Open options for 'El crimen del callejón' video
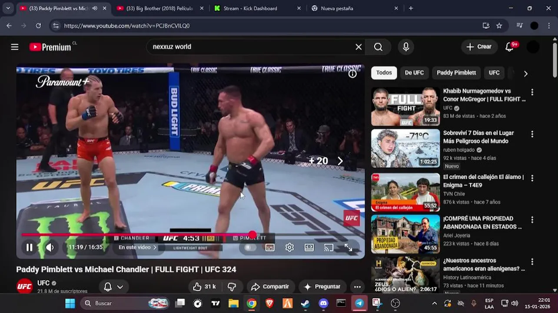 [532, 178]
